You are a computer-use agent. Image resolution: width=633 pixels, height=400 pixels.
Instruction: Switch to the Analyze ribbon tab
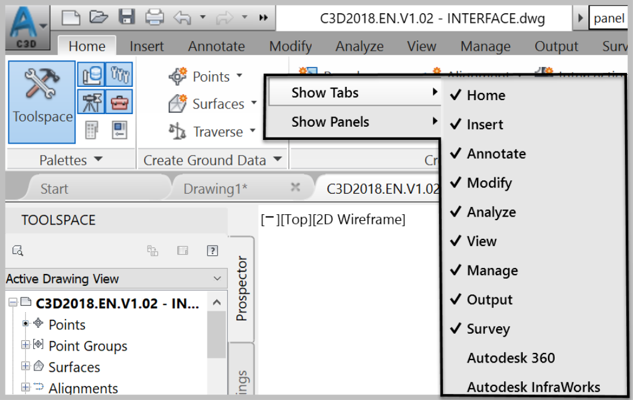click(360, 46)
